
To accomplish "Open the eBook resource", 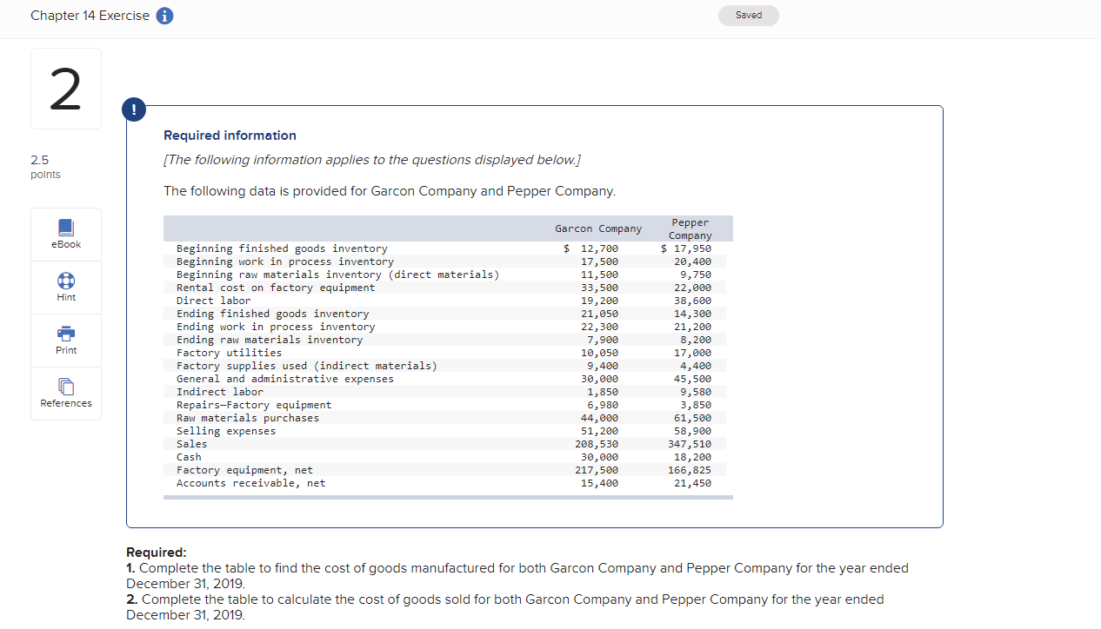I will (x=66, y=235).
